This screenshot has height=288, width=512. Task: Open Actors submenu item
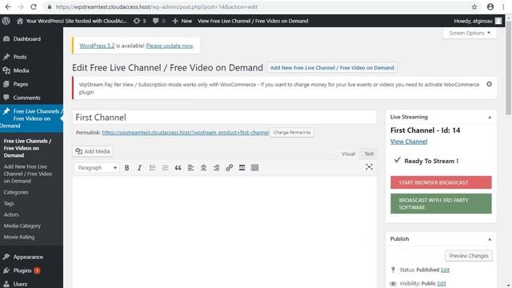(11, 214)
